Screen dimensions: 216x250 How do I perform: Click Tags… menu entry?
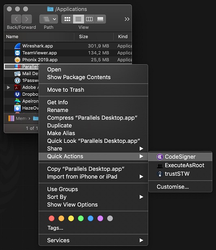click(x=55, y=228)
